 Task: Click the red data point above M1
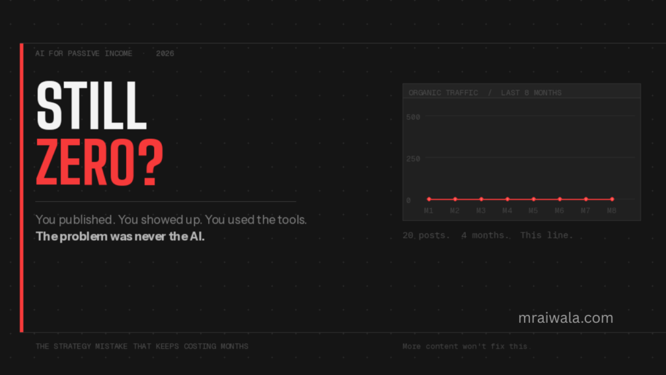[429, 199]
